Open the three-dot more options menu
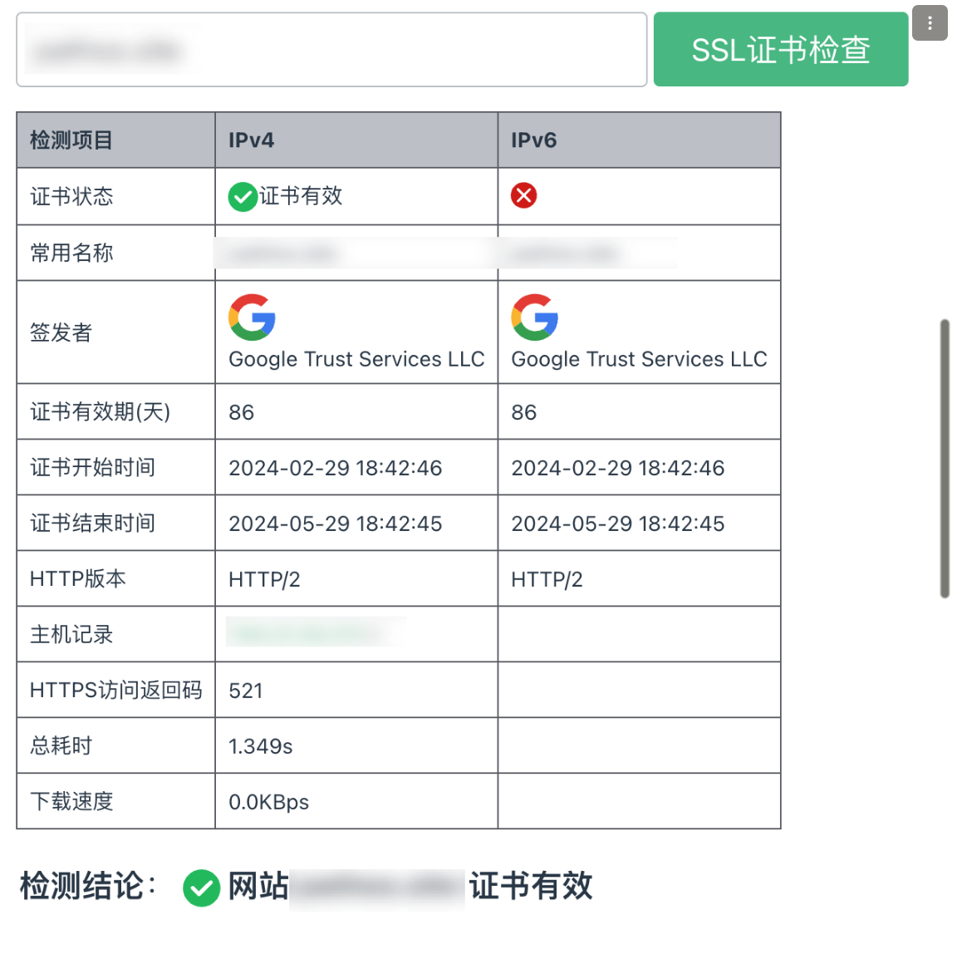The image size is (957, 959). [x=930, y=23]
